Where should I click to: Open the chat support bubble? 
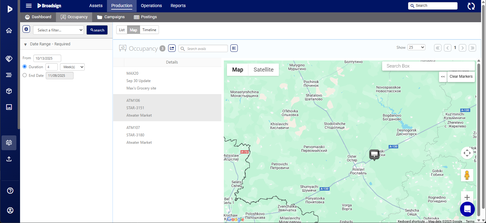[467, 209]
